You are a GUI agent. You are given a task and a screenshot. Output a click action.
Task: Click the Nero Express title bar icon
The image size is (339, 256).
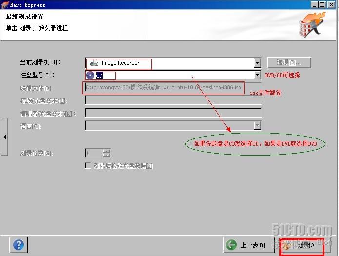tap(5, 5)
